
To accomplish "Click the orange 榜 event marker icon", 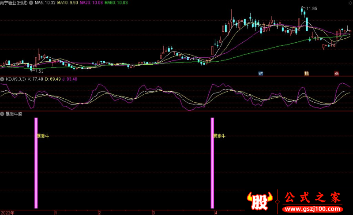I will 306,73.
